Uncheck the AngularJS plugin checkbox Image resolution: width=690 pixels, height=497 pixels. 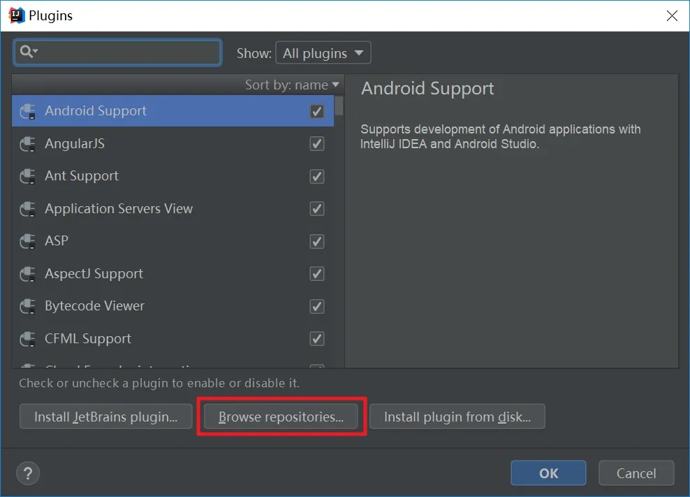(317, 143)
